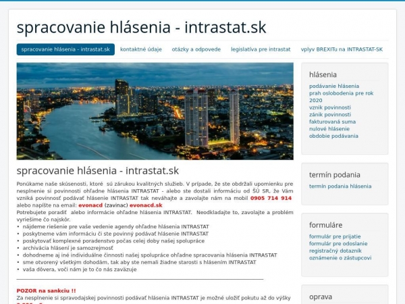Click the 'termín podania' sidebar heading
405x304 pixels.
coord(335,175)
